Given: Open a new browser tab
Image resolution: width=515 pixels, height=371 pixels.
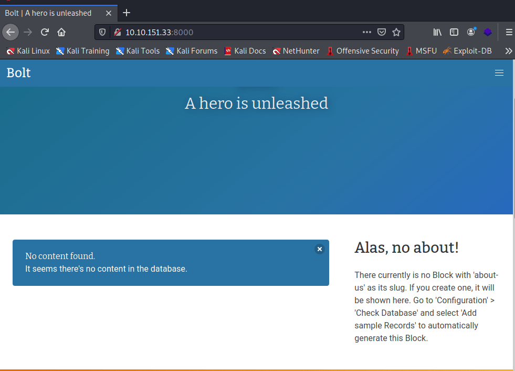Looking at the screenshot, I should pos(127,13).
